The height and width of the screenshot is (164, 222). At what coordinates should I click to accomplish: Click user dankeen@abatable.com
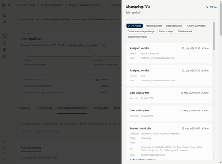153,155
